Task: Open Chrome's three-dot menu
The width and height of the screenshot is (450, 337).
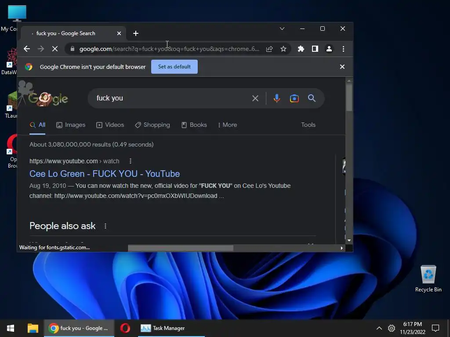Action: tap(343, 49)
